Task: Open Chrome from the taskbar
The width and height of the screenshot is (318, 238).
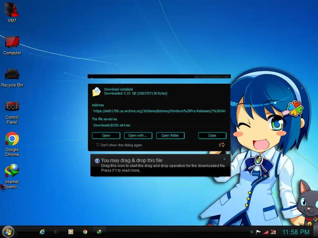Action: (x=85, y=232)
